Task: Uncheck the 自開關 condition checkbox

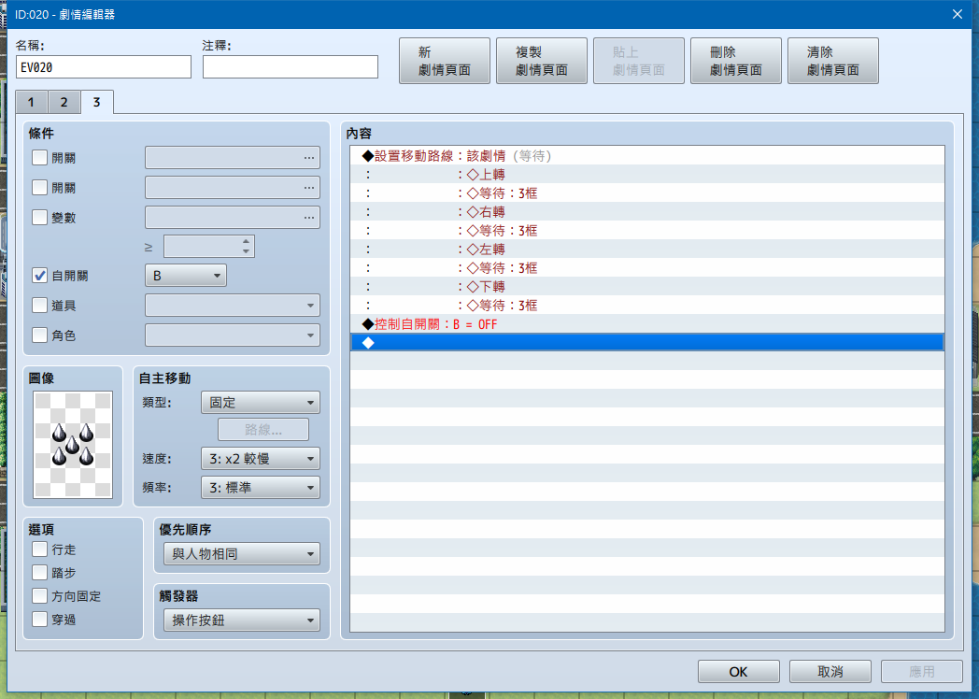Action: coord(39,276)
